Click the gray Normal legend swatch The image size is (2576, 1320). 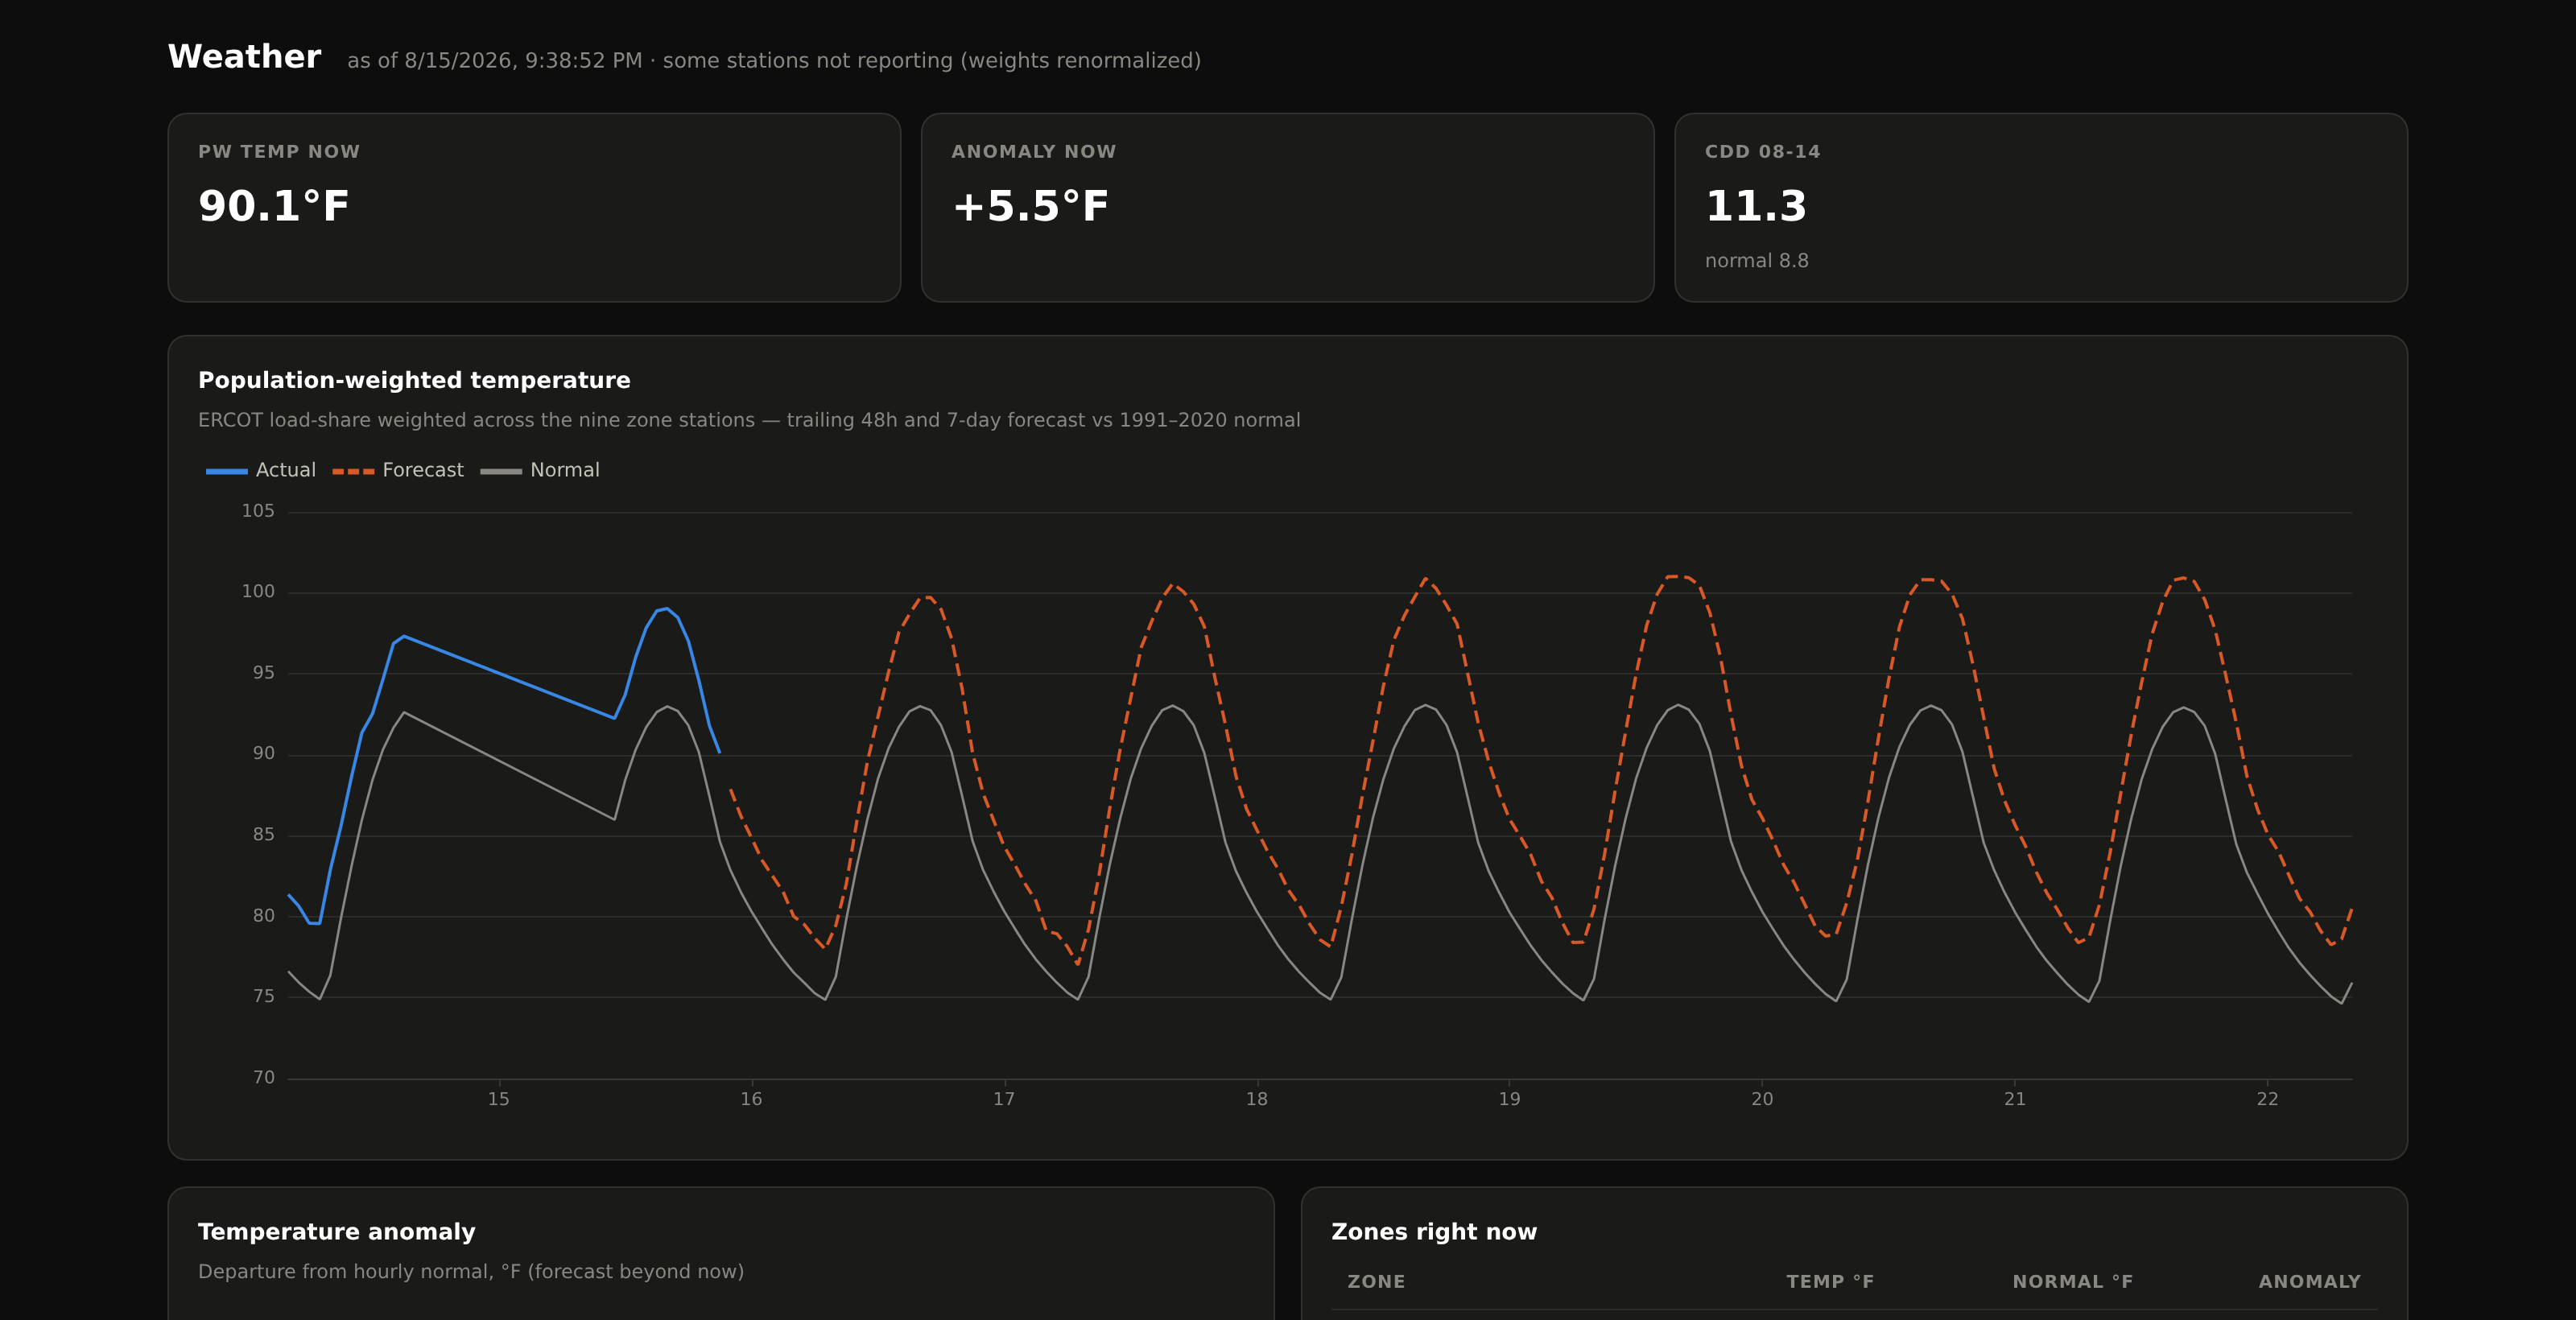pos(501,471)
